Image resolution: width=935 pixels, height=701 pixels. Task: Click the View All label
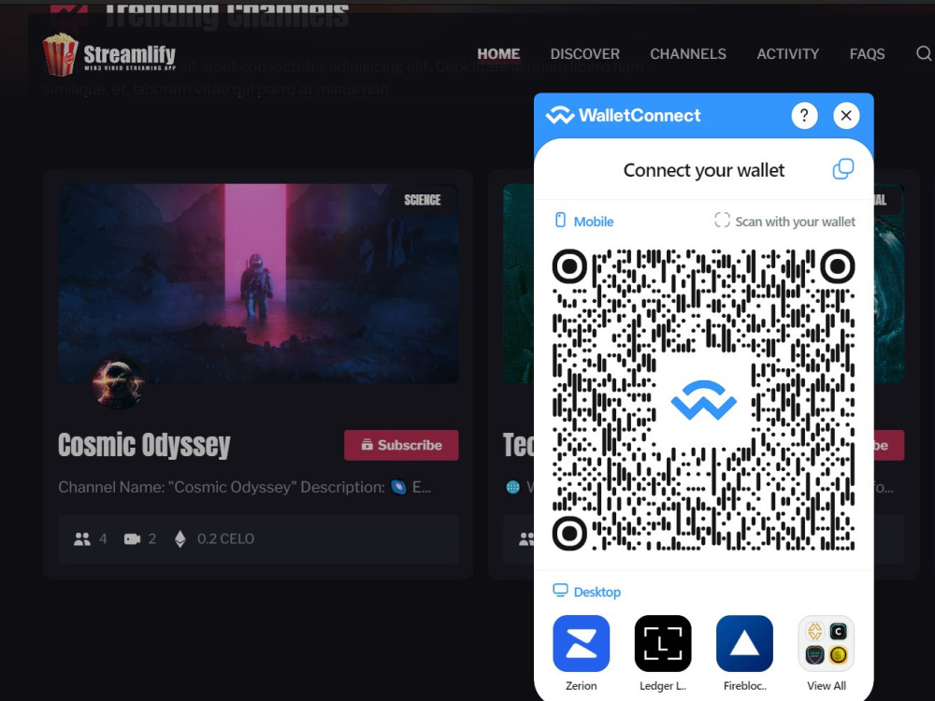[x=827, y=685]
